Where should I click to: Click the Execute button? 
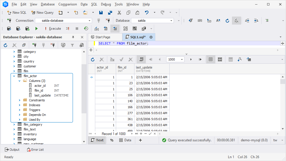tap(53, 29)
